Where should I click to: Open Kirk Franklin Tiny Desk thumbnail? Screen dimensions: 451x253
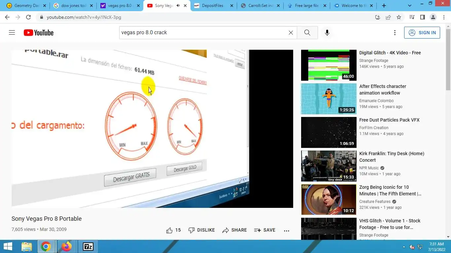click(329, 166)
